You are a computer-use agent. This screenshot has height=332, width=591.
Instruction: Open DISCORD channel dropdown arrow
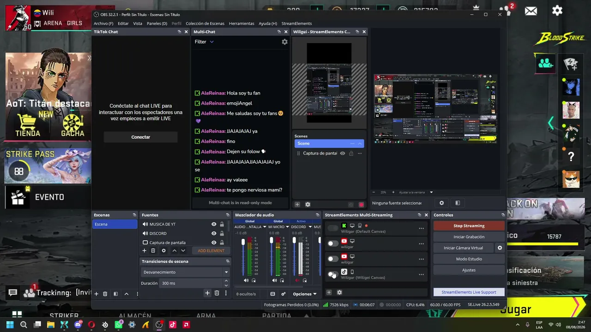[309, 227]
